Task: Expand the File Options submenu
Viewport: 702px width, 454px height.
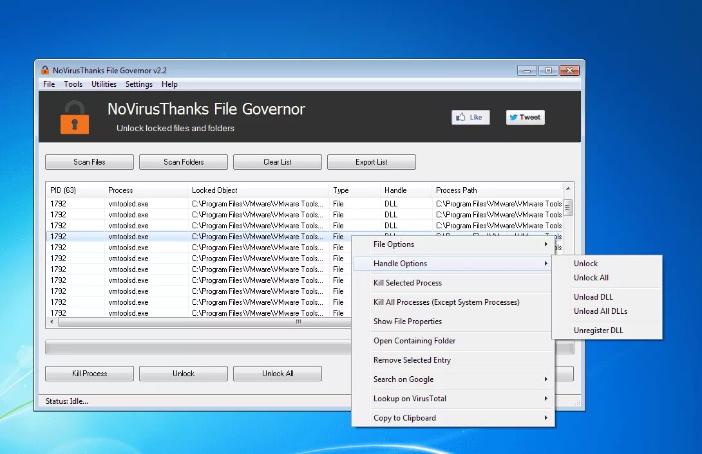Action: [x=453, y=244]
